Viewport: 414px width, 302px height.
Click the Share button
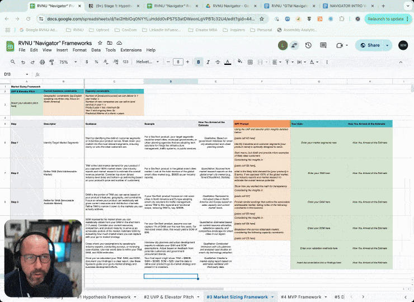(x=370, y=45)
